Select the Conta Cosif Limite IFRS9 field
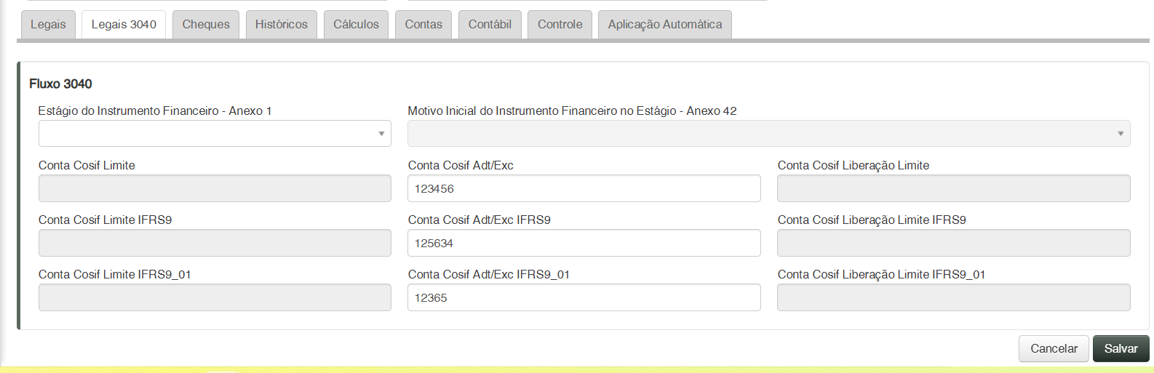 pyautogui.click(x=215, y=243)
